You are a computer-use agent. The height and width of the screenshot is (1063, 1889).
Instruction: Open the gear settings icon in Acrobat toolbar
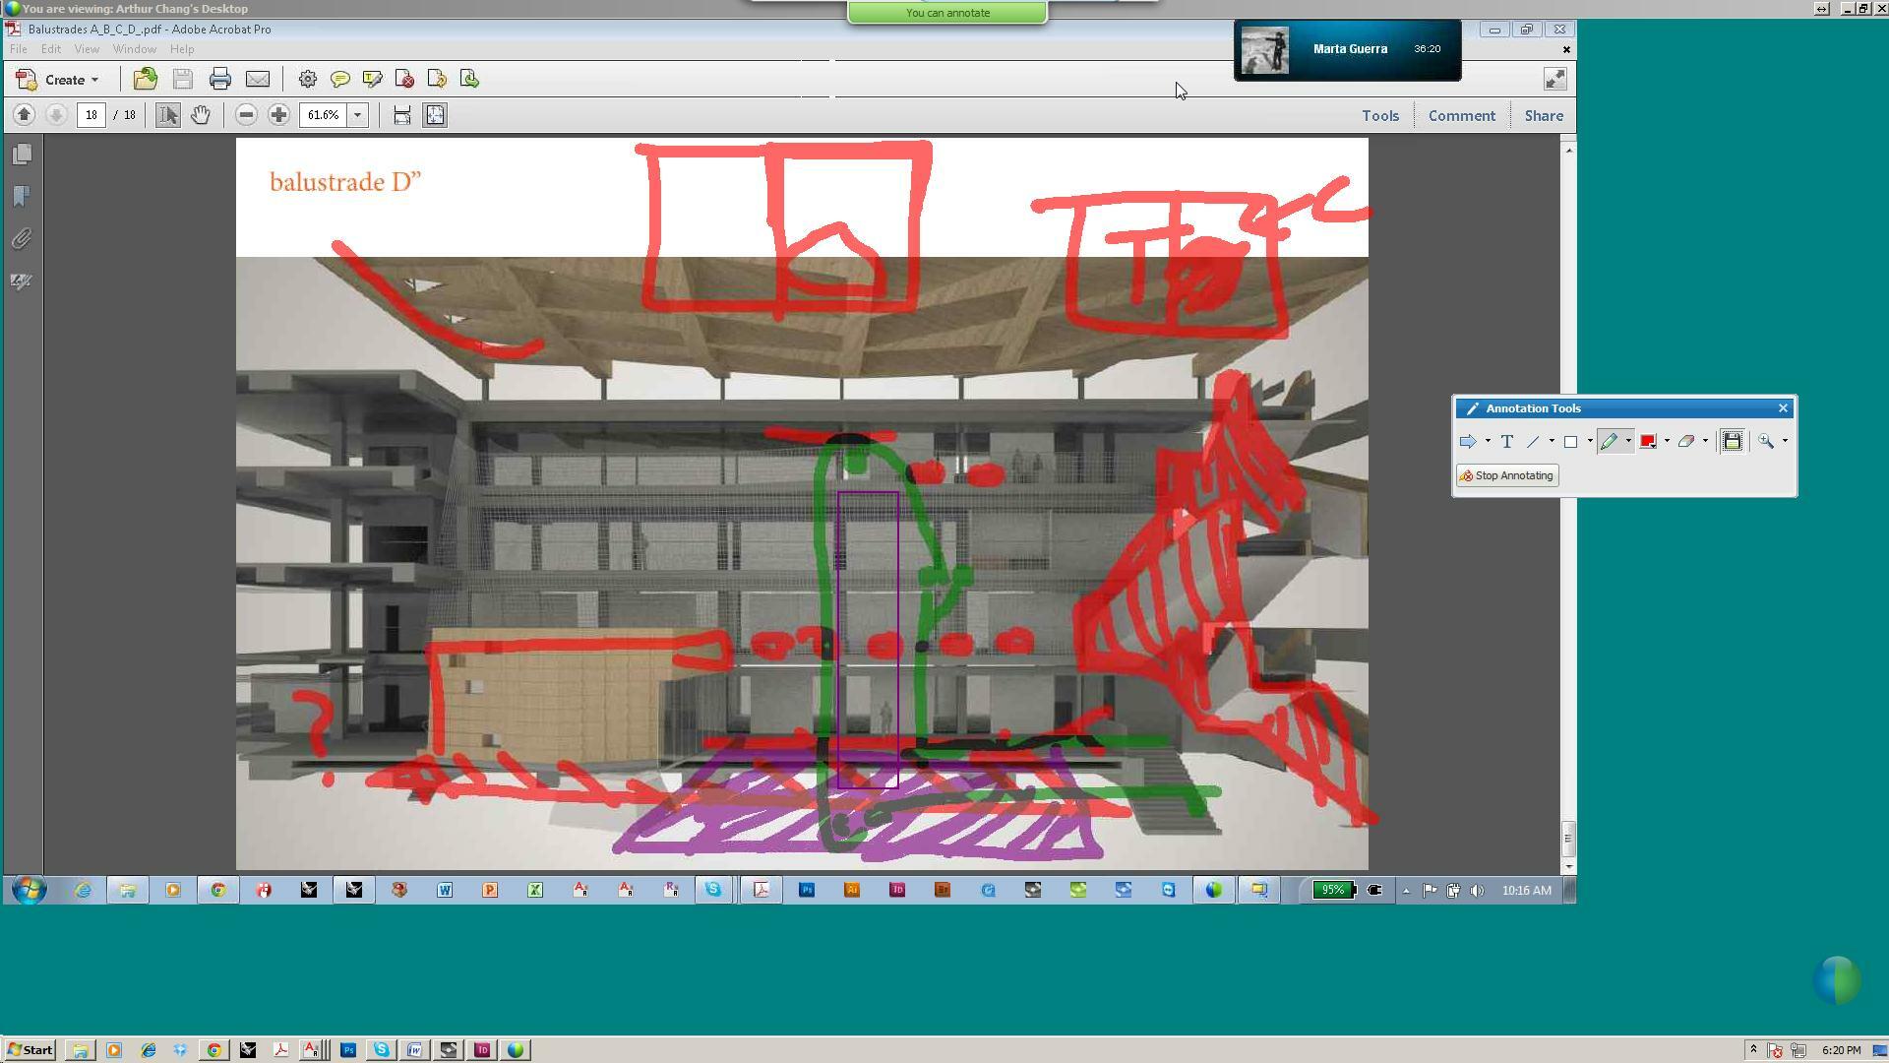pyautogui.click(x=308, y=80)
